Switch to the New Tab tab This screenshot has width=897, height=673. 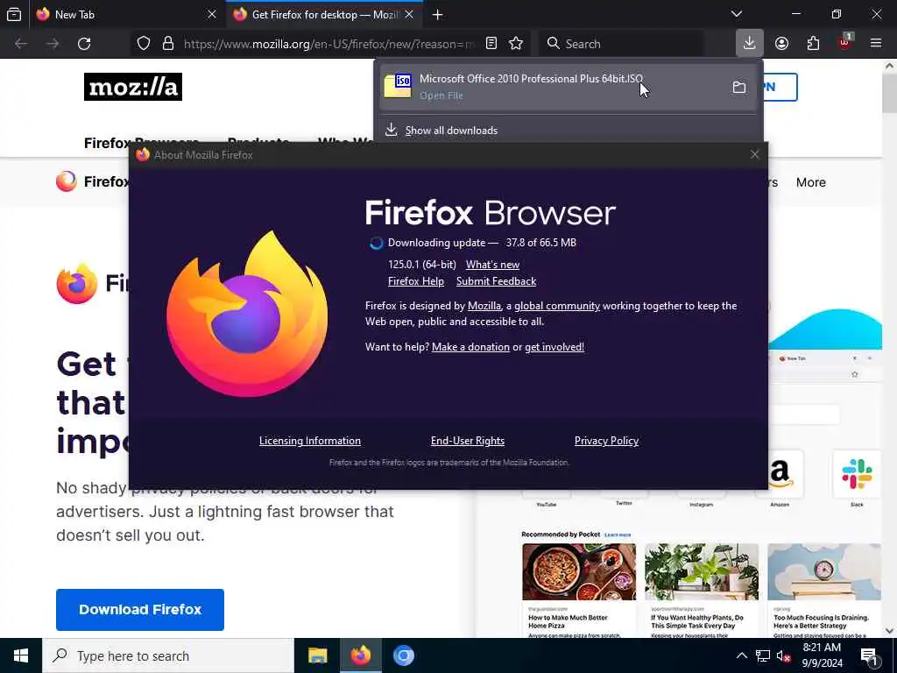[x=126, y=14]
